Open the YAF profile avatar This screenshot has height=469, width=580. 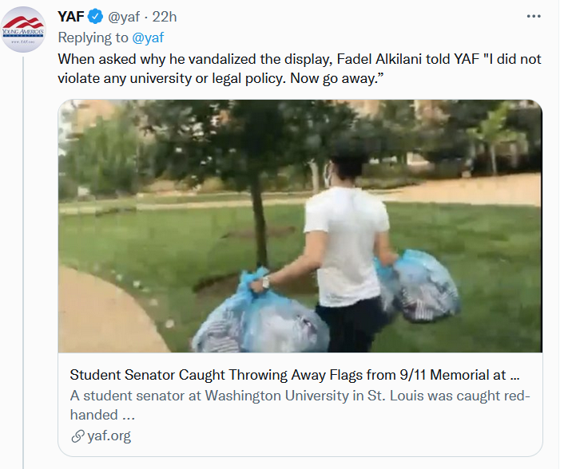(x=23, y=30)
